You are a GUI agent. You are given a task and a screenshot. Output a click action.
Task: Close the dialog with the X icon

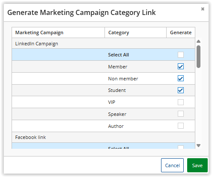point(203,9)
